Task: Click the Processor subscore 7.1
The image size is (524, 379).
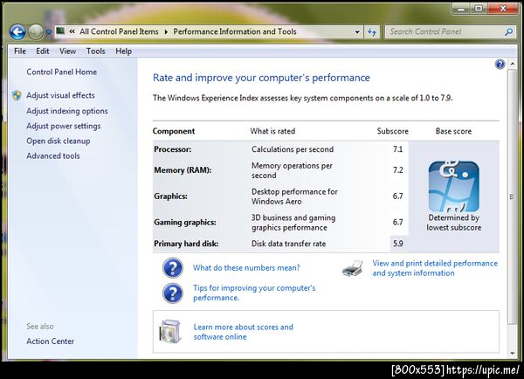Action: click(397, 149)
